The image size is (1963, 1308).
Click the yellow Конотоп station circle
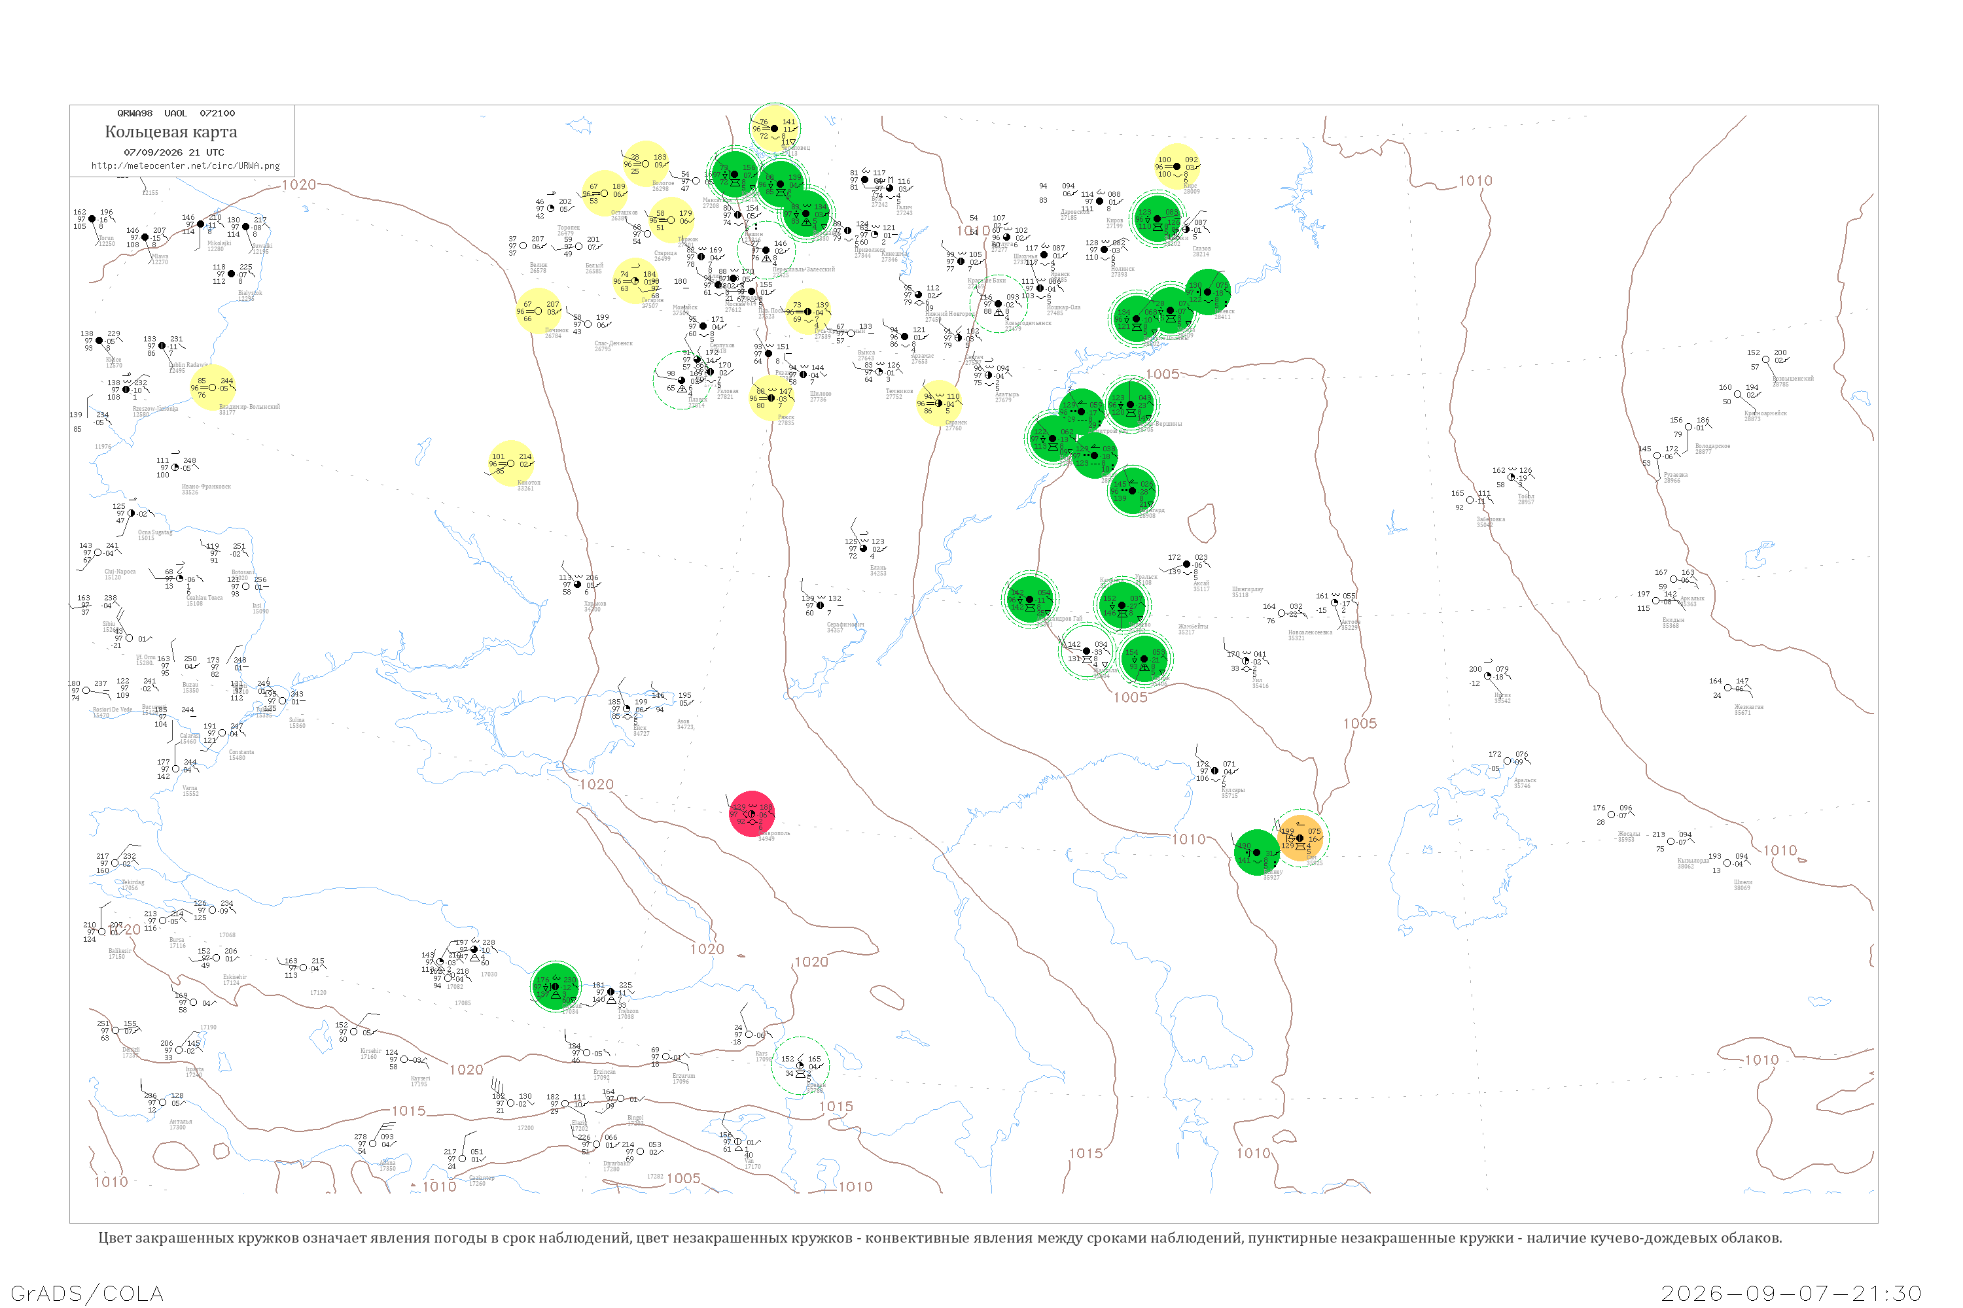[x=510, y=463]
